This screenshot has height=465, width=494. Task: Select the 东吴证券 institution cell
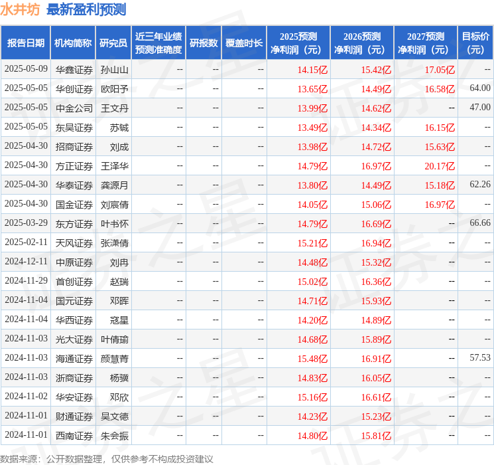(x=74, y=128)
